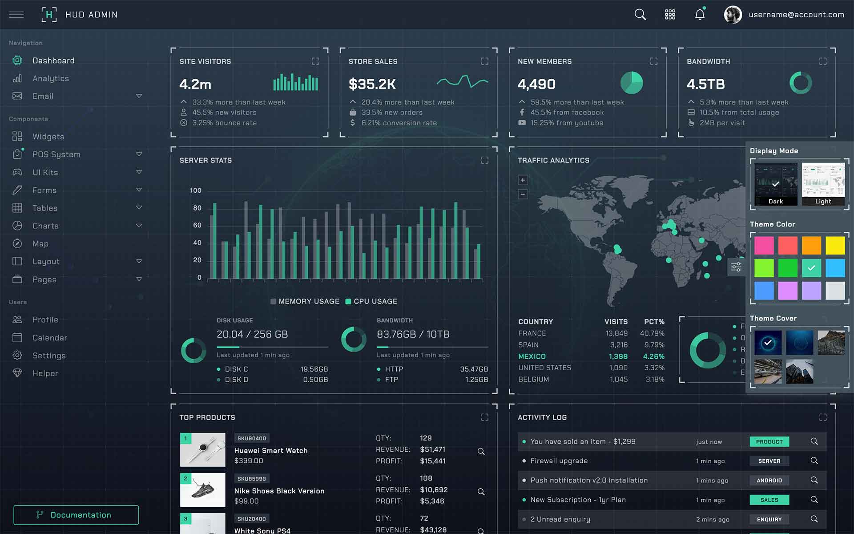Zoom in on the traffic map
The width and height of the screenshot is (854, 534).
523,180
